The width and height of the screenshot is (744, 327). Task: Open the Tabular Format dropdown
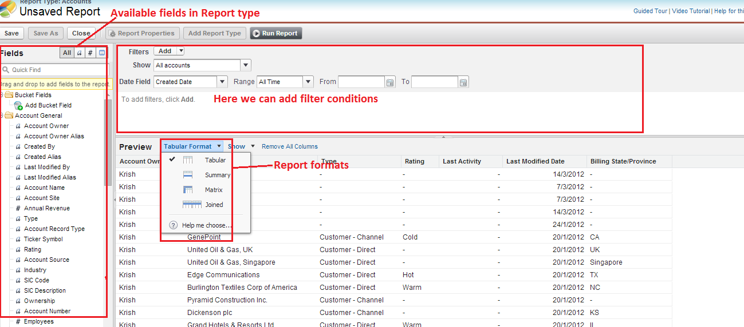click(x=192, y=146)
